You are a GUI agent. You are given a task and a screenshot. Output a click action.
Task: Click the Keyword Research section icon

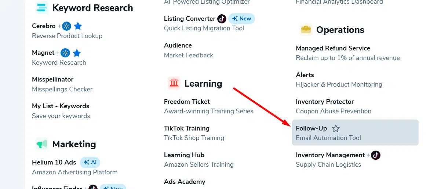tap(42, 8)
